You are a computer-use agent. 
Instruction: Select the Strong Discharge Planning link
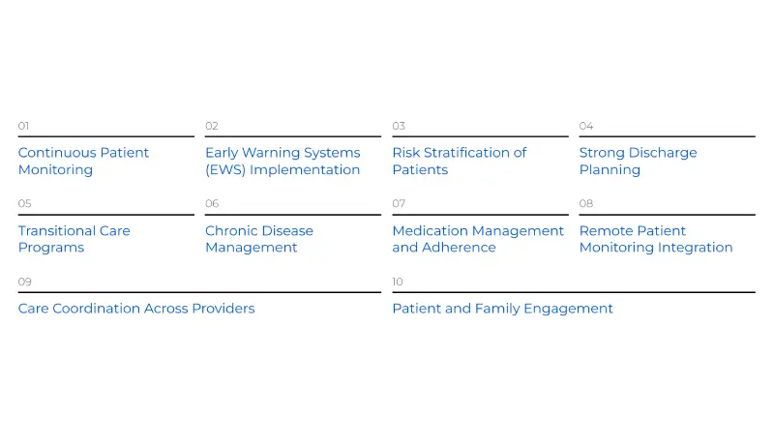click(x=638, y=161)
